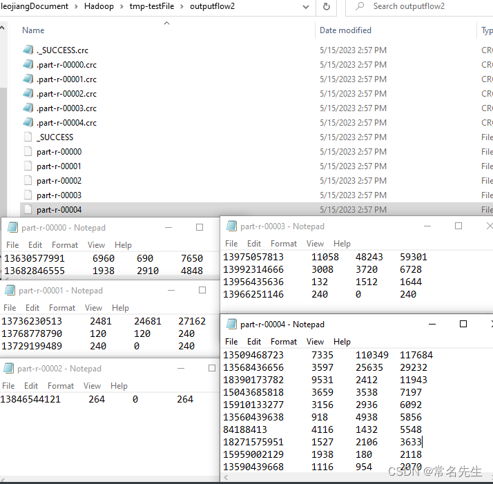This screenshot has height=484, width=493.
Task: Click value 59301 in part-r-00003 Notepad
Action: click(414, 257)
